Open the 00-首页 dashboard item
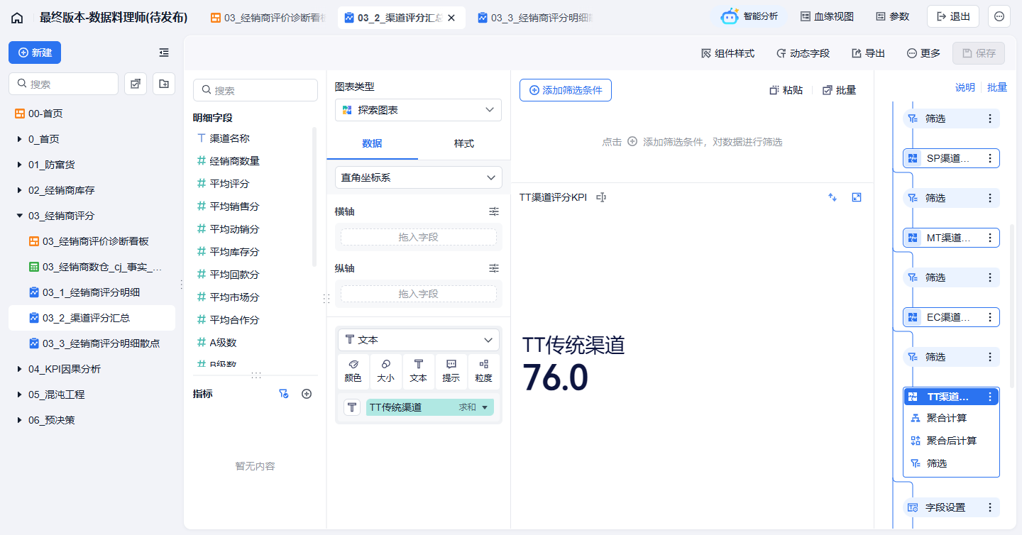 pos(92,114)
